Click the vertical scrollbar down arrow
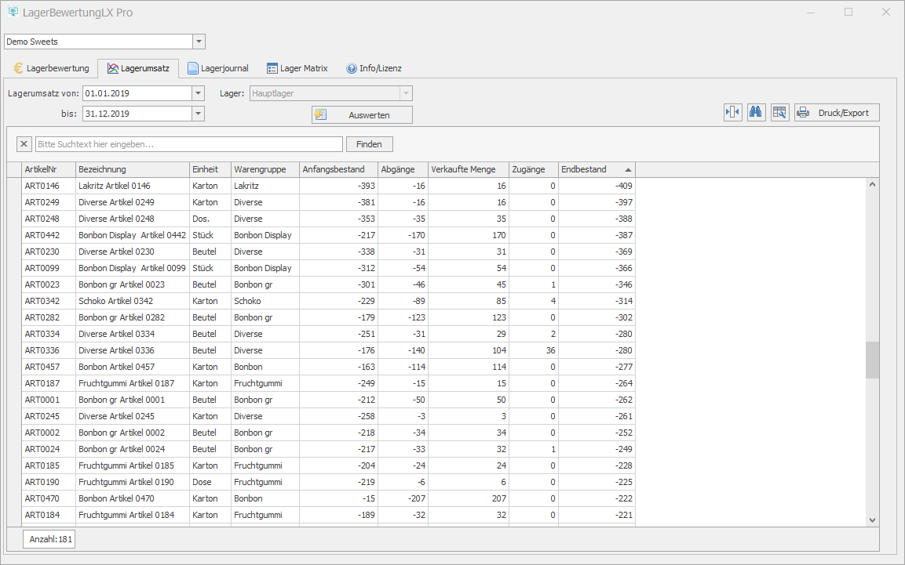905x565 pixels. tap(872, 519)
